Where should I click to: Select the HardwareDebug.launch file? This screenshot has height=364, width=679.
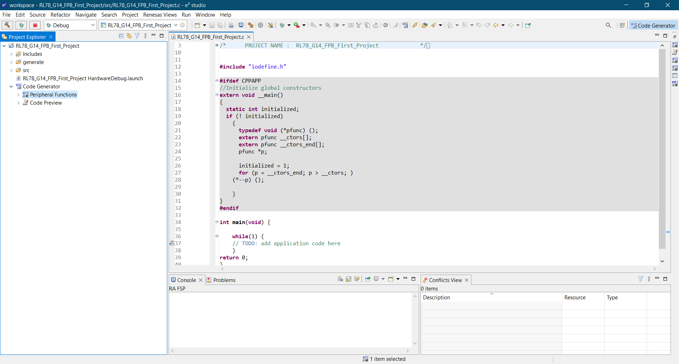[83, 78]
